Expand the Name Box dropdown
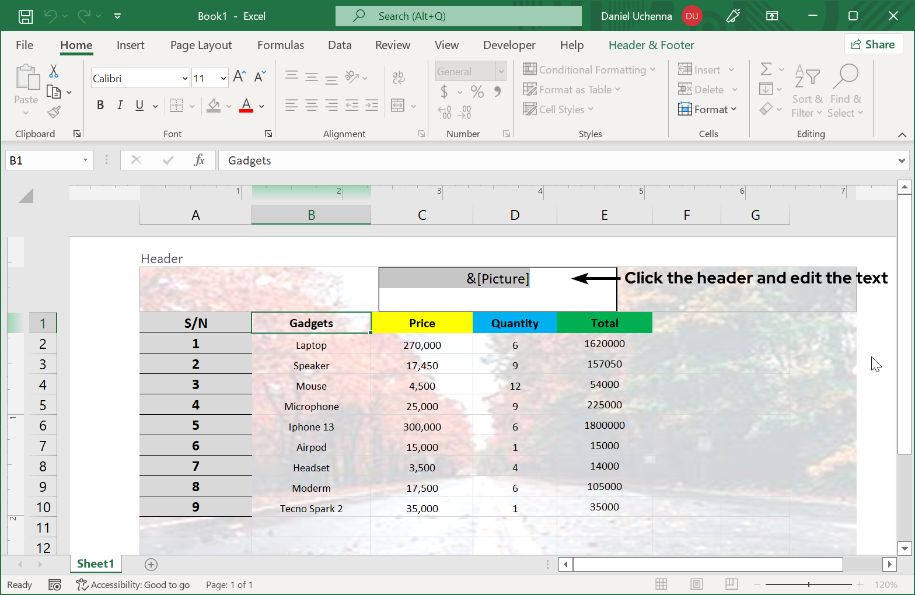The width and height of the screenshot is (915, 595). click(85, 160)
